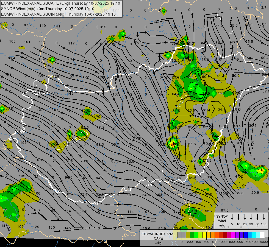Click the SYNOP Wind m/s legend label

tap(222, 221)
